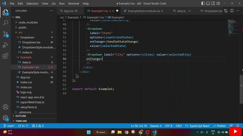Open the customize layout icon
The height and width of the screenshot is (136, 243).
pos(218,3)
